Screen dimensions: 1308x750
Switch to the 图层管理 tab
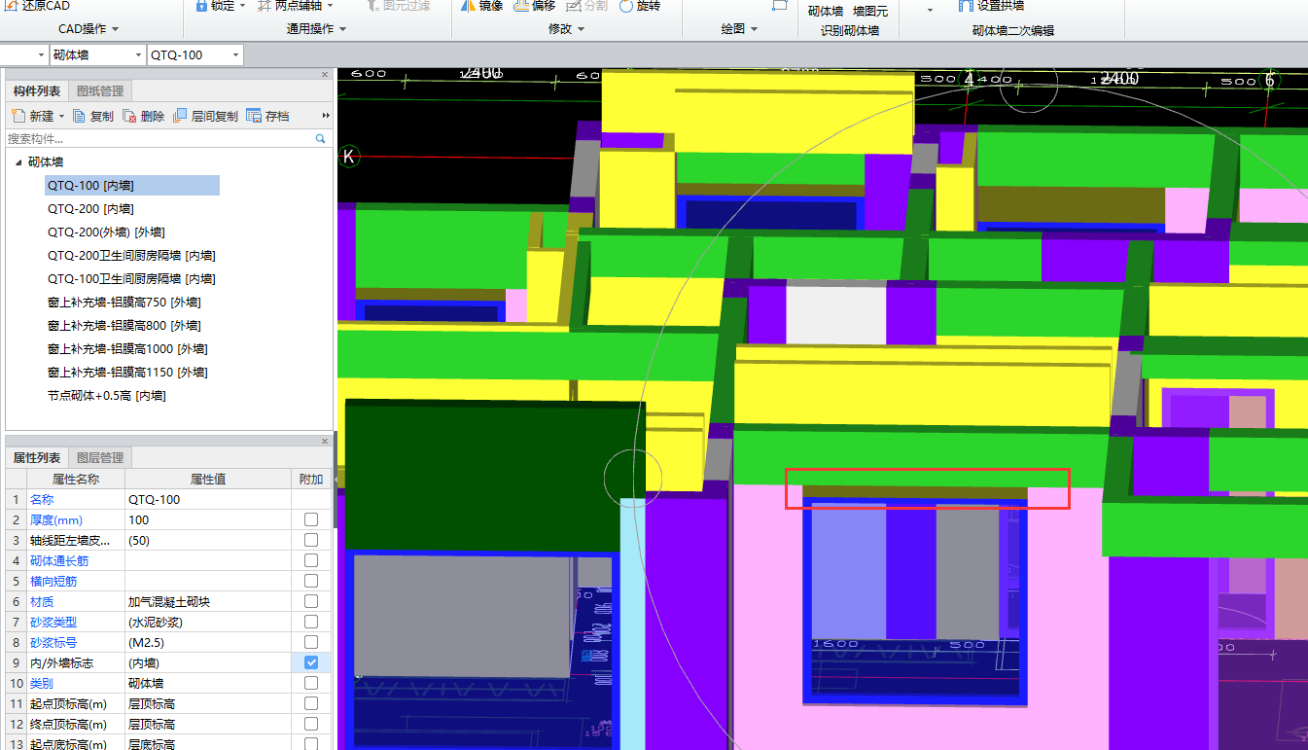coord(100,457)
